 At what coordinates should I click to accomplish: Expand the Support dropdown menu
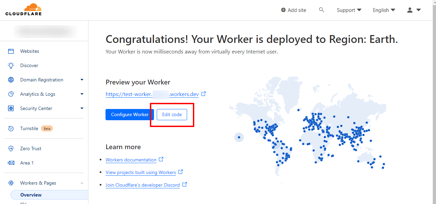[349, 10]
